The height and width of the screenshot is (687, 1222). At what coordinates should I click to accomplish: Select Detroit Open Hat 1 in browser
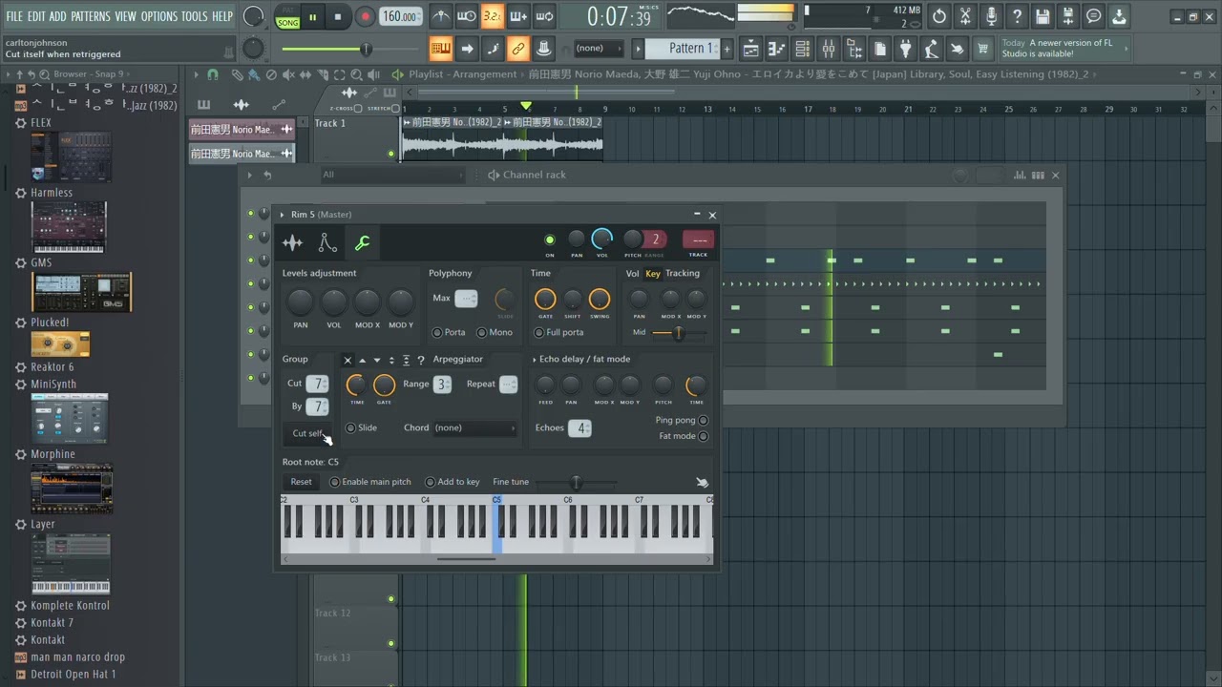(73, 674)
